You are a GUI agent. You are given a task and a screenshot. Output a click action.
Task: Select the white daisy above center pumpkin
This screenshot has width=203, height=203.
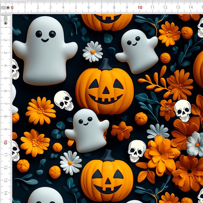[93, 51]
